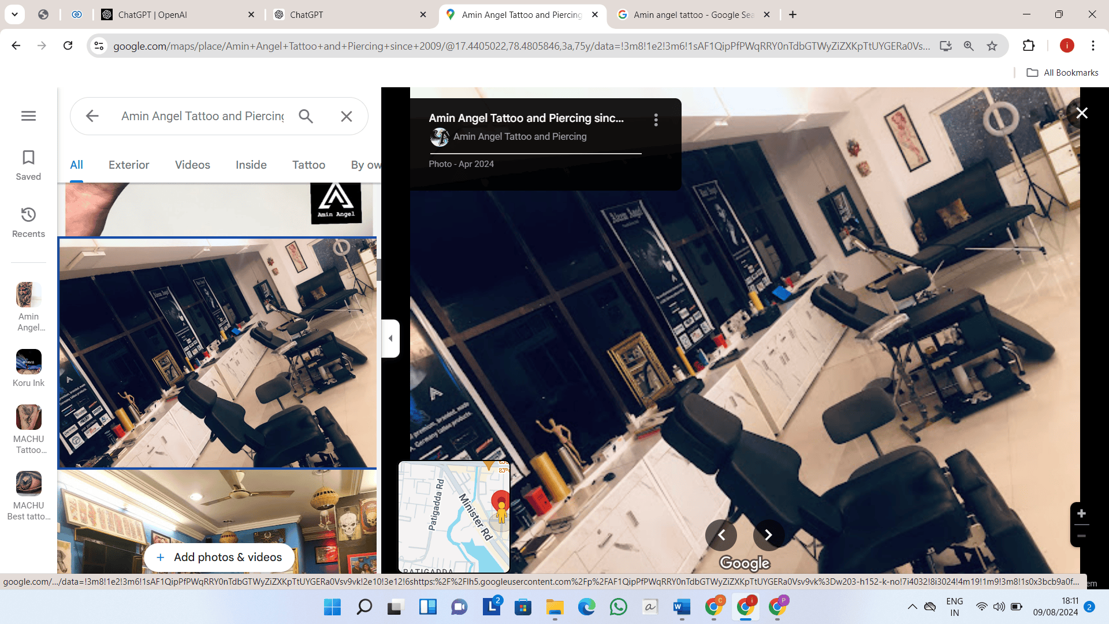Click Add photos & videos button
The height and width of the screenshot is (624, 1109).
click(x=219, y=557)
